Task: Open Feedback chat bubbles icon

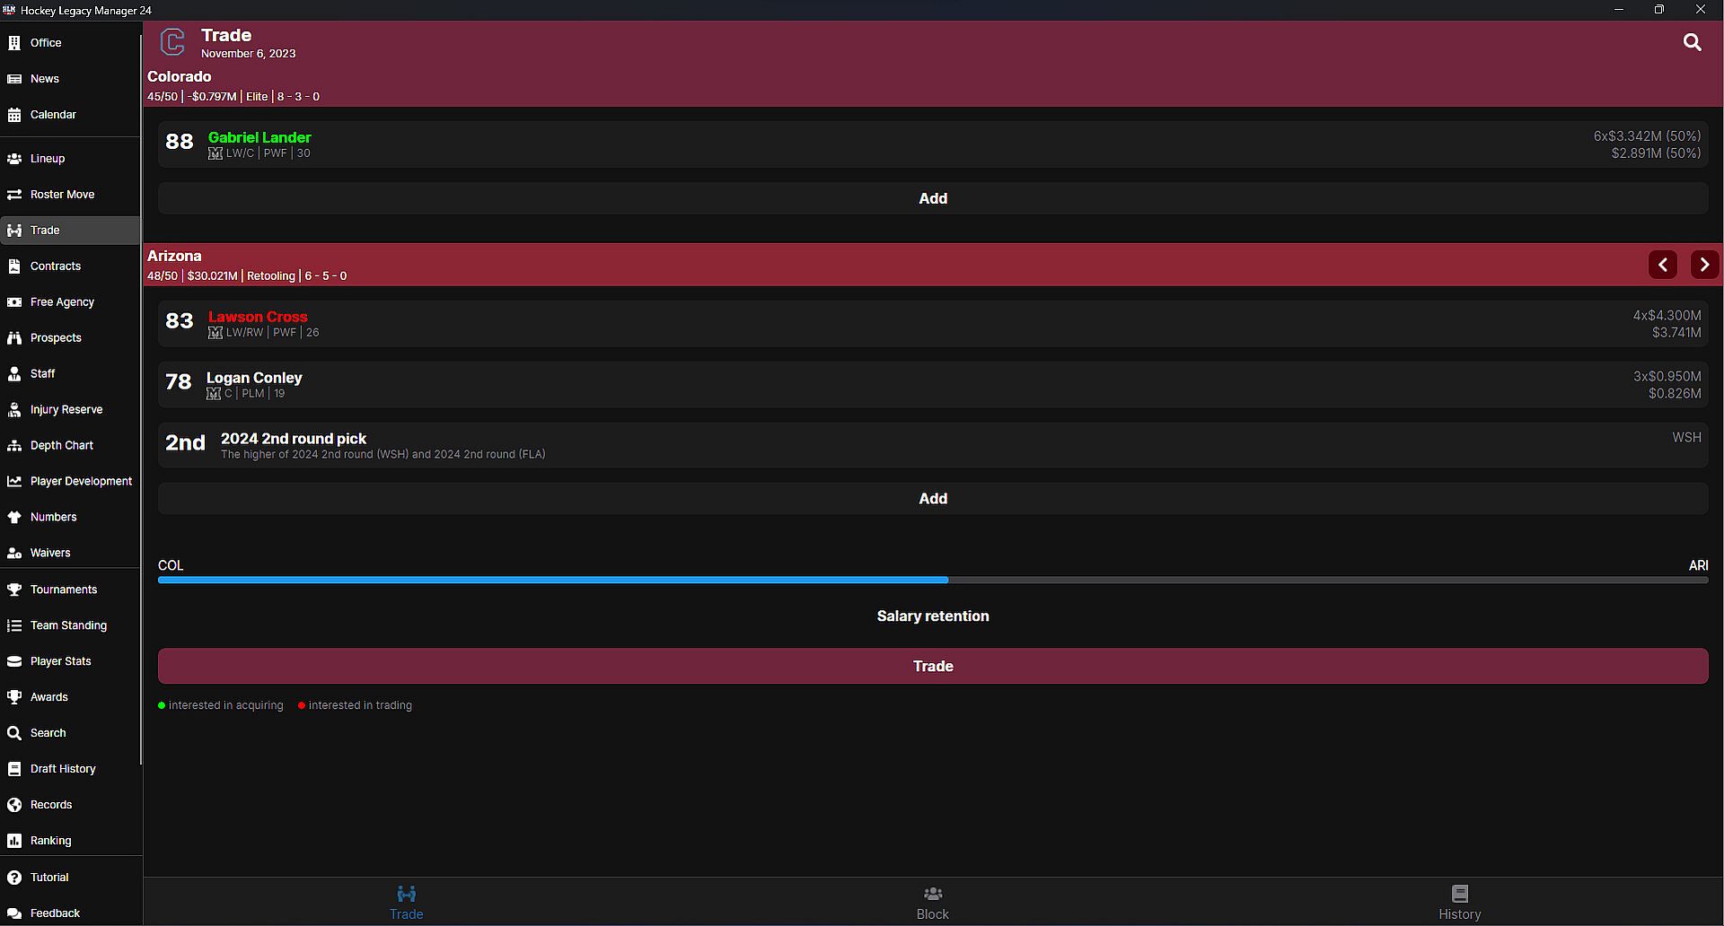Action: 14,914
